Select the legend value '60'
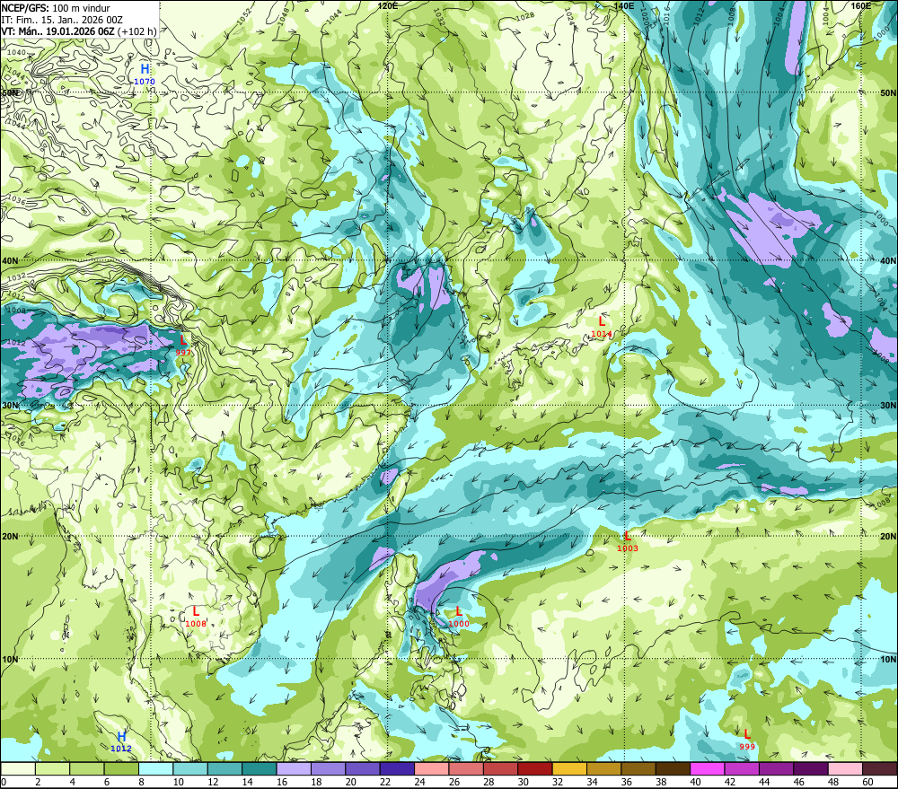This screenshot has height=789, width=898. pyautogui.click(x=867, y=782)
